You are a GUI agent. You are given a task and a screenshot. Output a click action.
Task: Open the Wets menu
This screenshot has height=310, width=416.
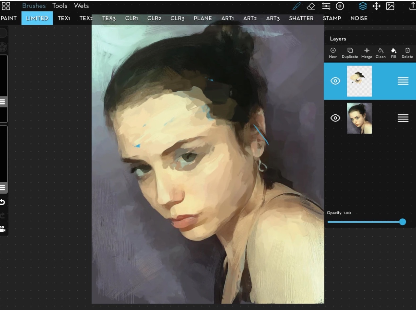(81, 6)
